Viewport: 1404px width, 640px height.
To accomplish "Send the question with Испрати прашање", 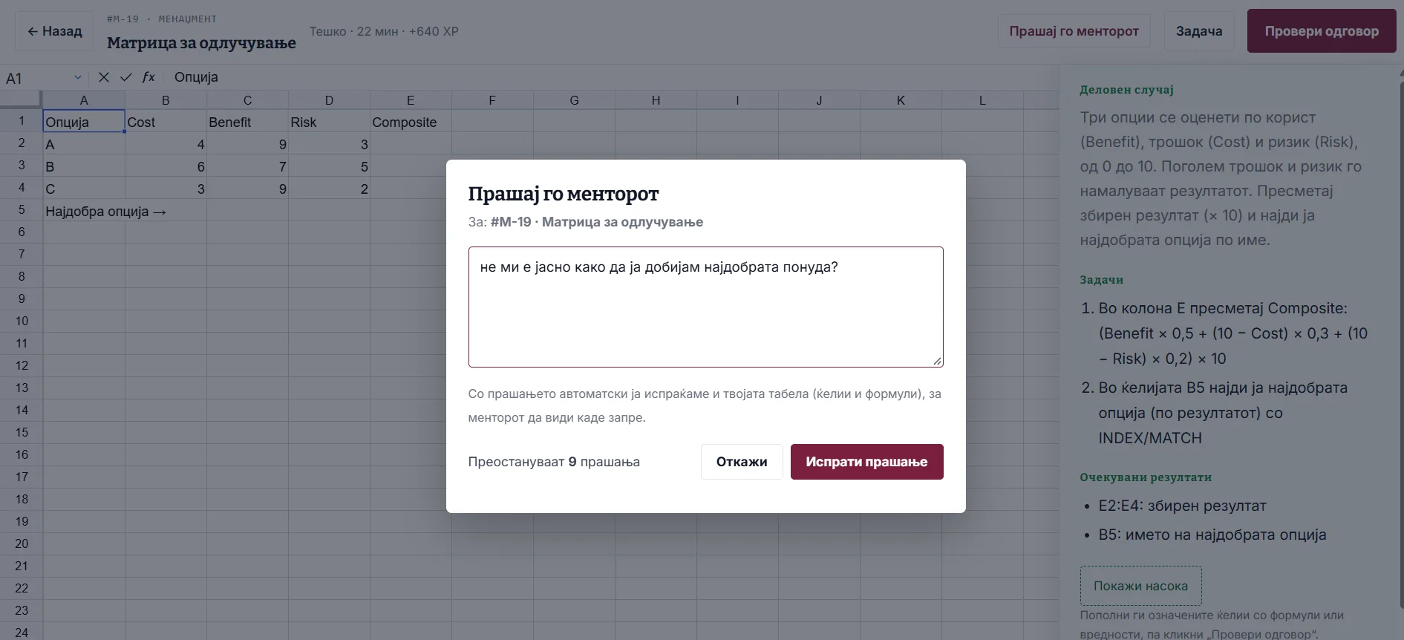I will point(866,462).
